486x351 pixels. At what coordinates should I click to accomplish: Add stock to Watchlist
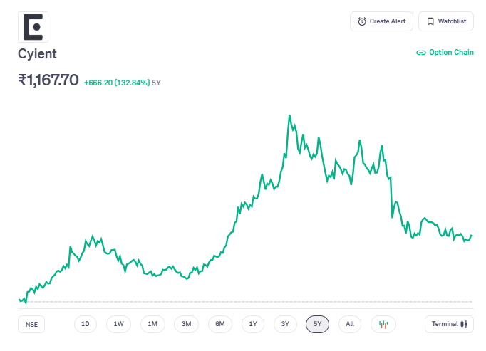click(x=446, y=21)
